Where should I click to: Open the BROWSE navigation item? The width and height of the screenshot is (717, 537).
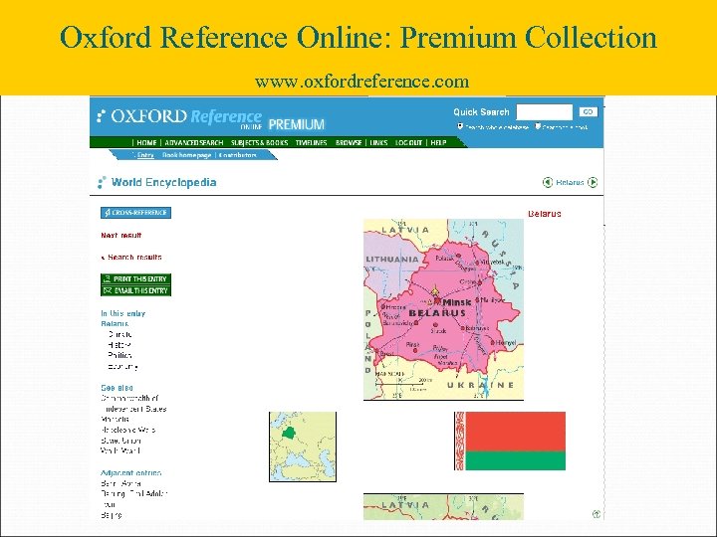pos(349,142)
